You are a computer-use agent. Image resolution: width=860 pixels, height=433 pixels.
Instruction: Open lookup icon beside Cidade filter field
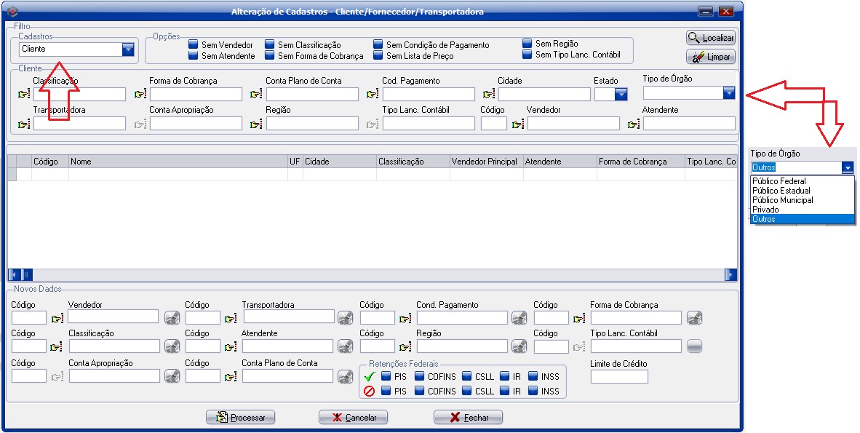click(489, 94)
